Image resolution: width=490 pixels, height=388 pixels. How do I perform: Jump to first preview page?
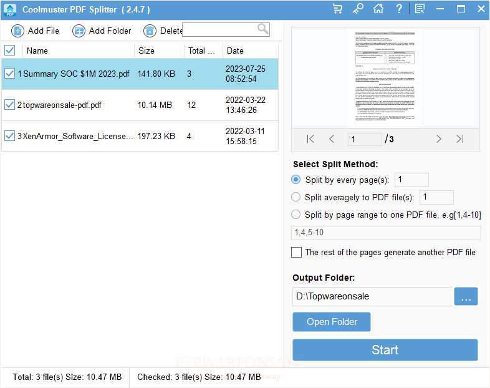coord(310,139)
